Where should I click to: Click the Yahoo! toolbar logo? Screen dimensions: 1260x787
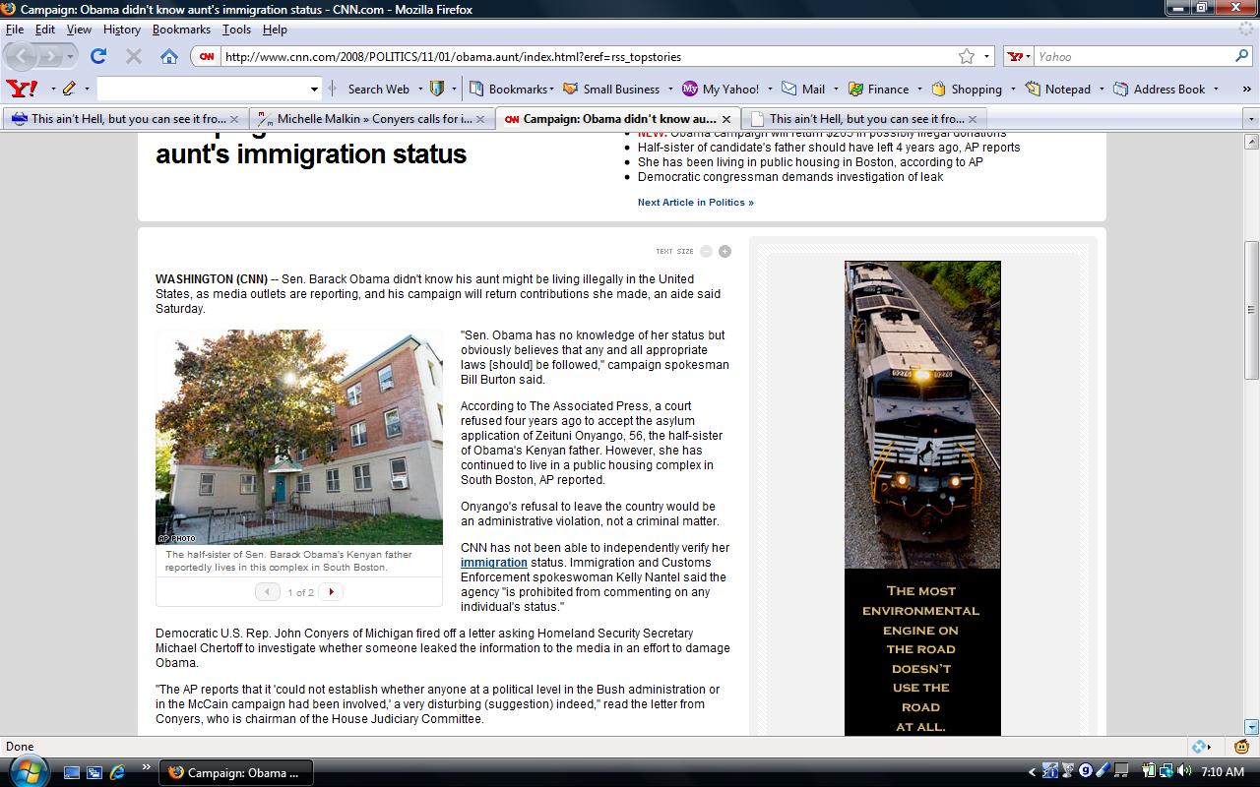tap(22, 89)
